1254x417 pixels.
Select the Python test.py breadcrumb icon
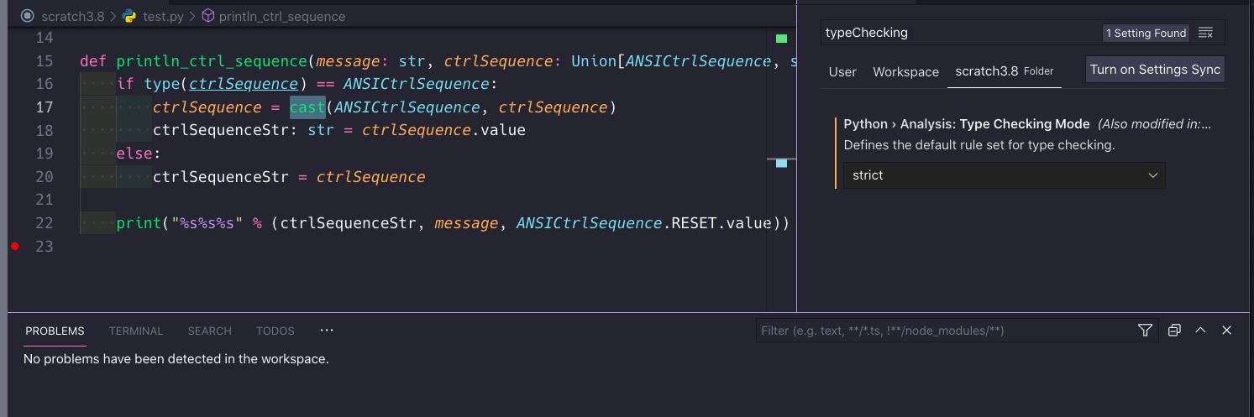(129, 16)
